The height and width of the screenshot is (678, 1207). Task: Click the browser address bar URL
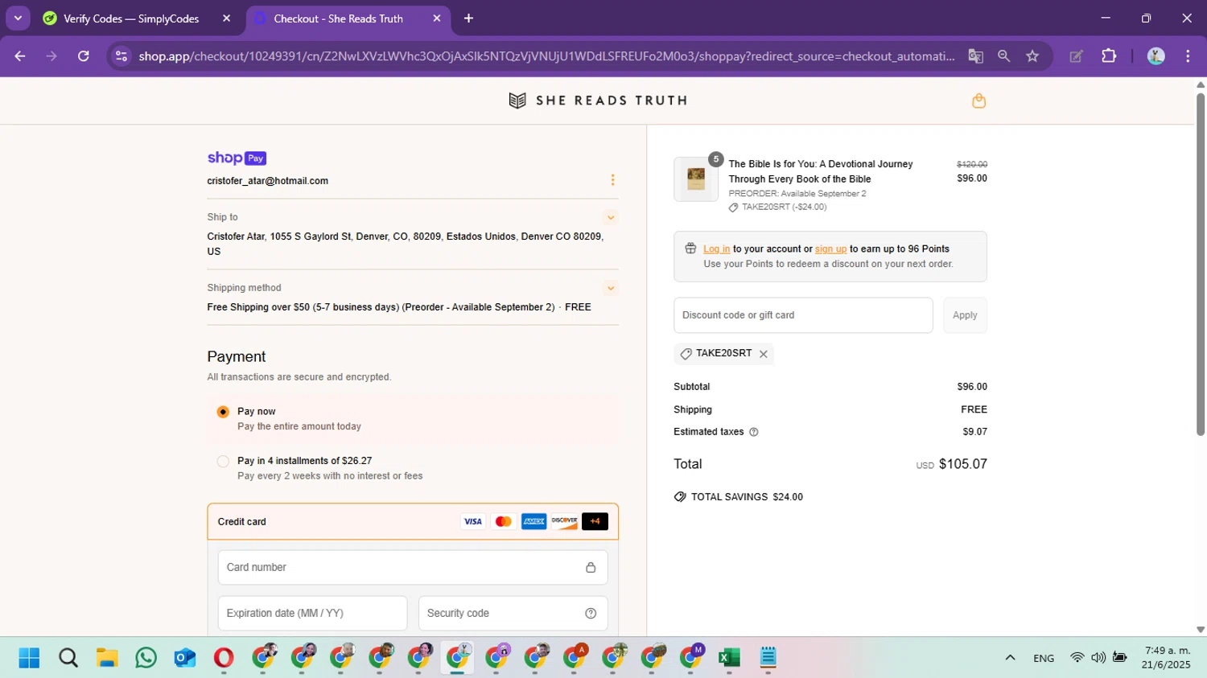click(x=546, y=56)
